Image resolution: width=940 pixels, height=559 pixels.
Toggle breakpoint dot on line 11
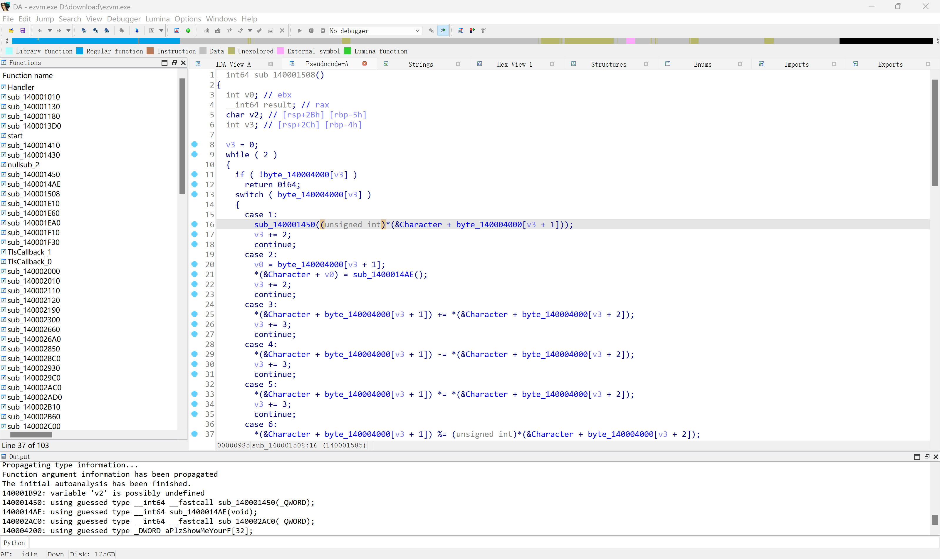194,174
